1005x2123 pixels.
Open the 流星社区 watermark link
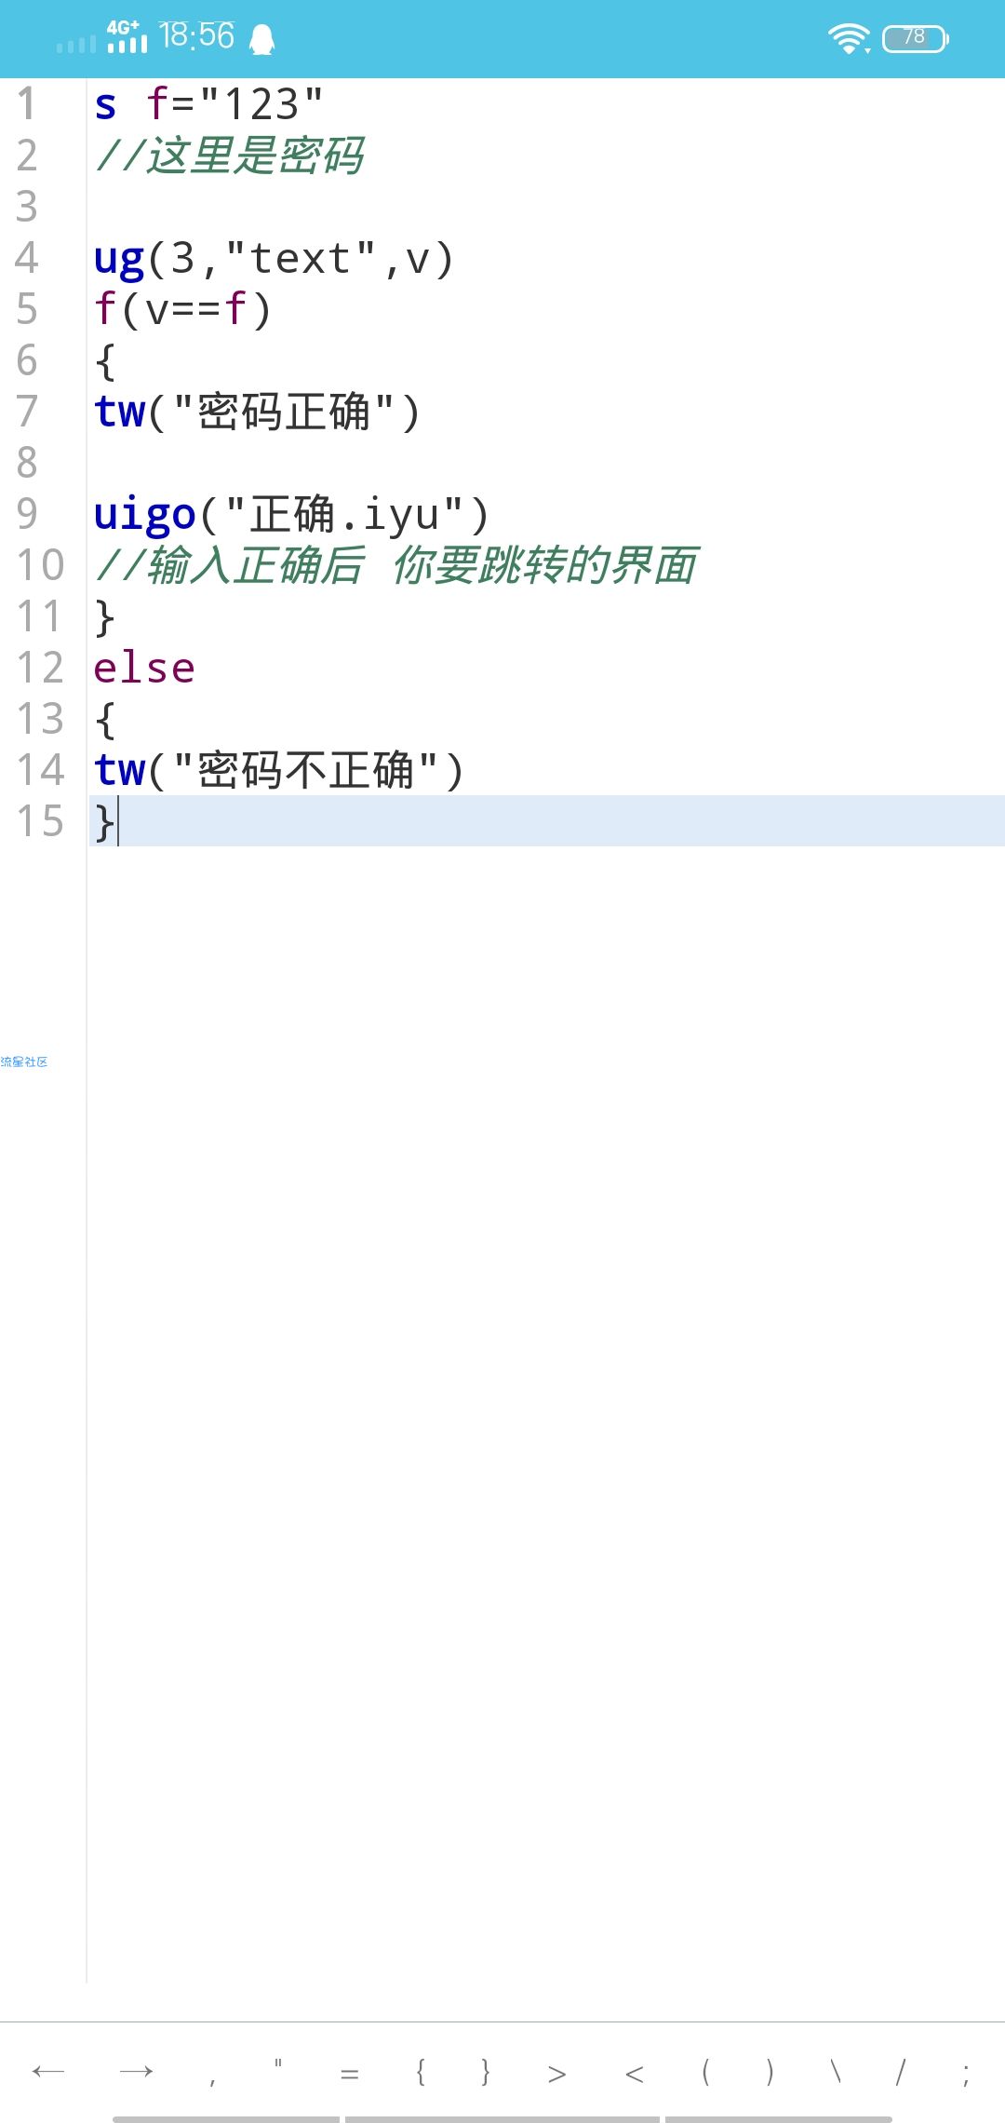[x=24, y=1061]
